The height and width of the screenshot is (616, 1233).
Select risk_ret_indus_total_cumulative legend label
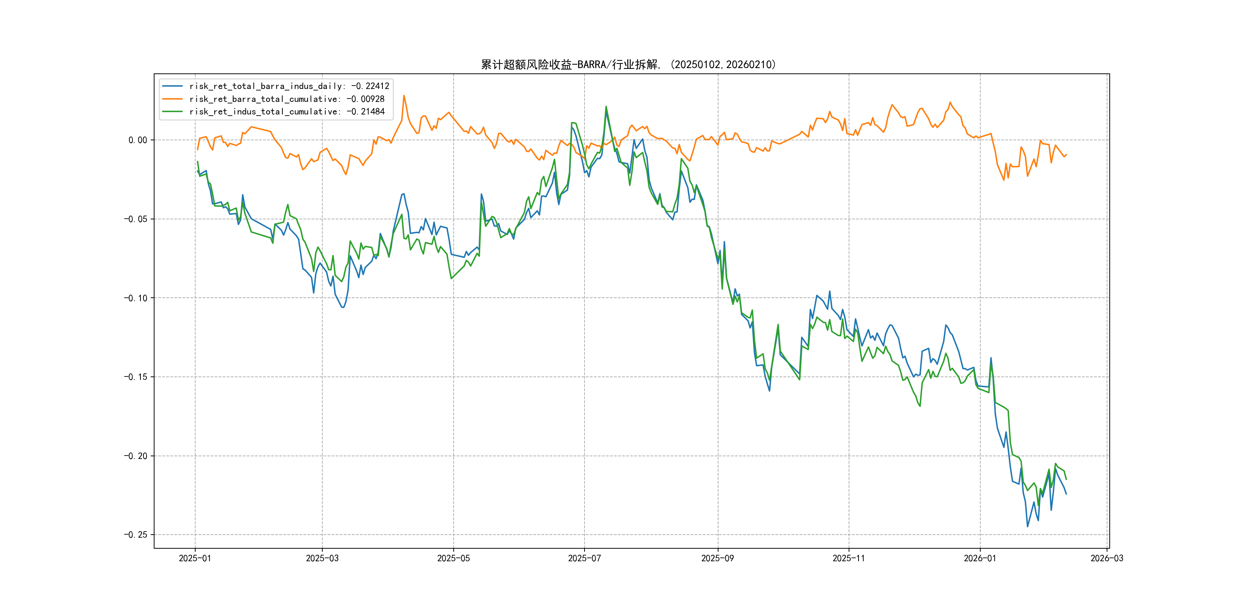(x=287, y=111)
